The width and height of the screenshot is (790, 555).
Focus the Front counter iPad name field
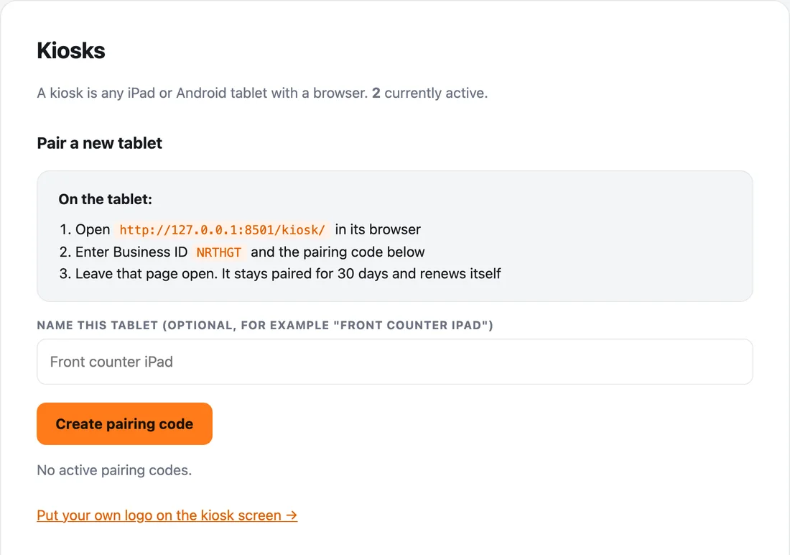click(394, 362)
